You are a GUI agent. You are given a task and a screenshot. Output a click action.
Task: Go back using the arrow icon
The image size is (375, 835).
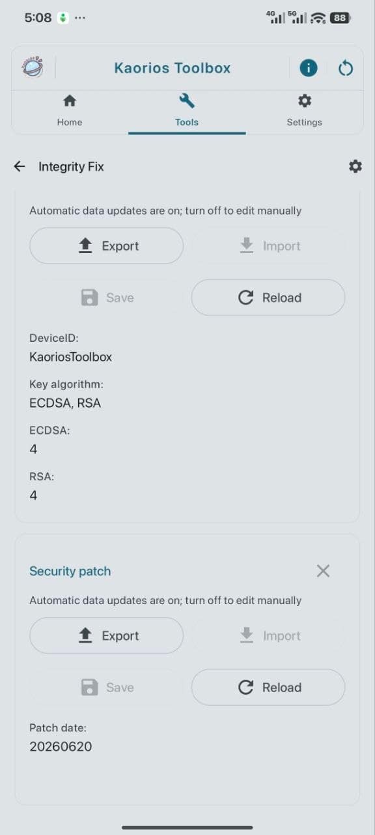click(x=20, y=166)
